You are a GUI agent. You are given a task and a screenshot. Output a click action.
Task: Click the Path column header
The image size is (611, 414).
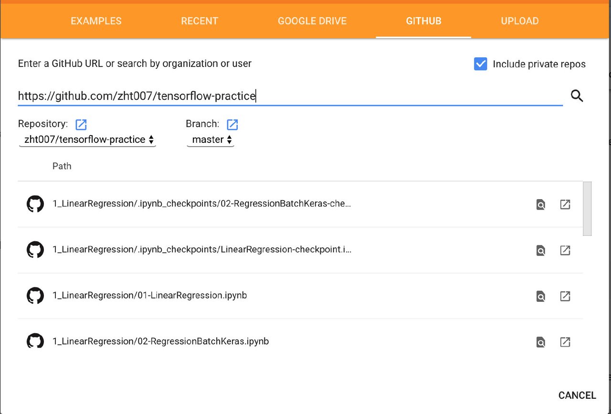pyautogui.click(x=62, y=166)
